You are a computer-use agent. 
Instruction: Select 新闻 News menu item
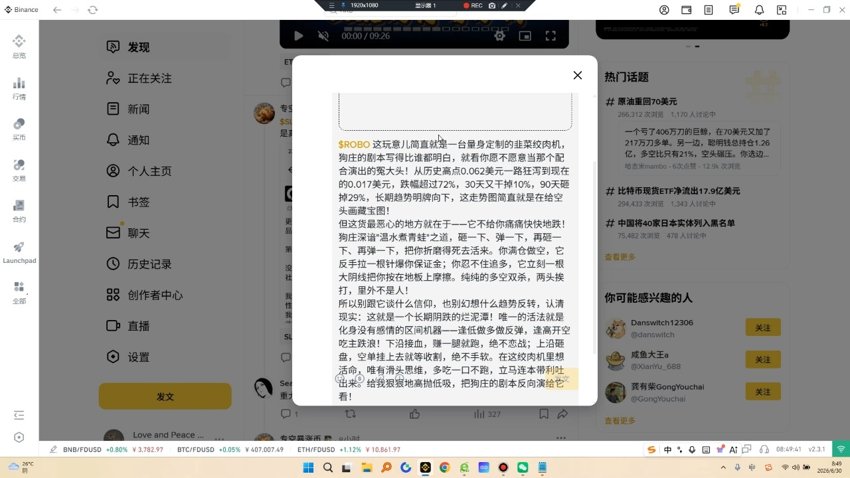(165, 109)
